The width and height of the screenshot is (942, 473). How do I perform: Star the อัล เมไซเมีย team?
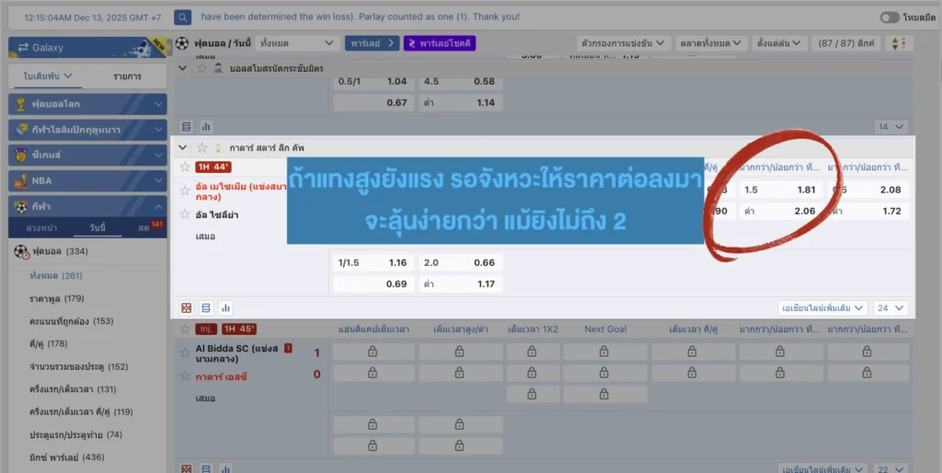point(185,191)
